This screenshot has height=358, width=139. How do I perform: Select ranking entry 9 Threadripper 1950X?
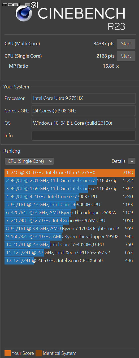coord(70,237)
